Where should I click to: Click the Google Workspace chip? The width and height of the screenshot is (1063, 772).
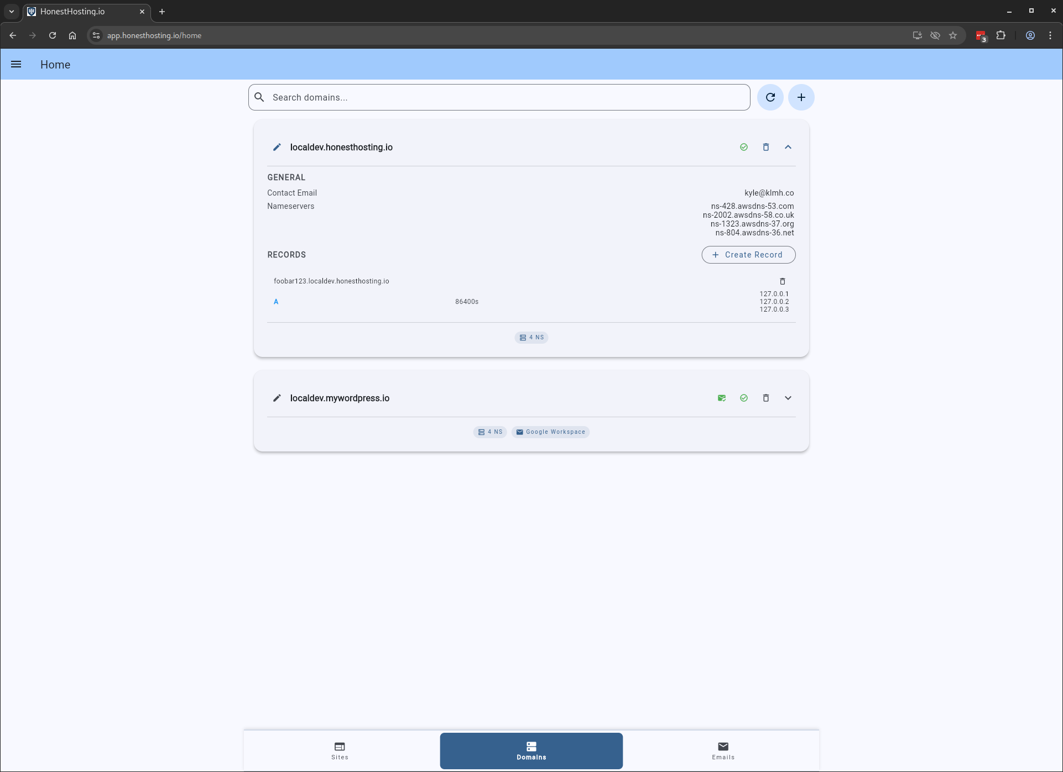click(550, 432)
